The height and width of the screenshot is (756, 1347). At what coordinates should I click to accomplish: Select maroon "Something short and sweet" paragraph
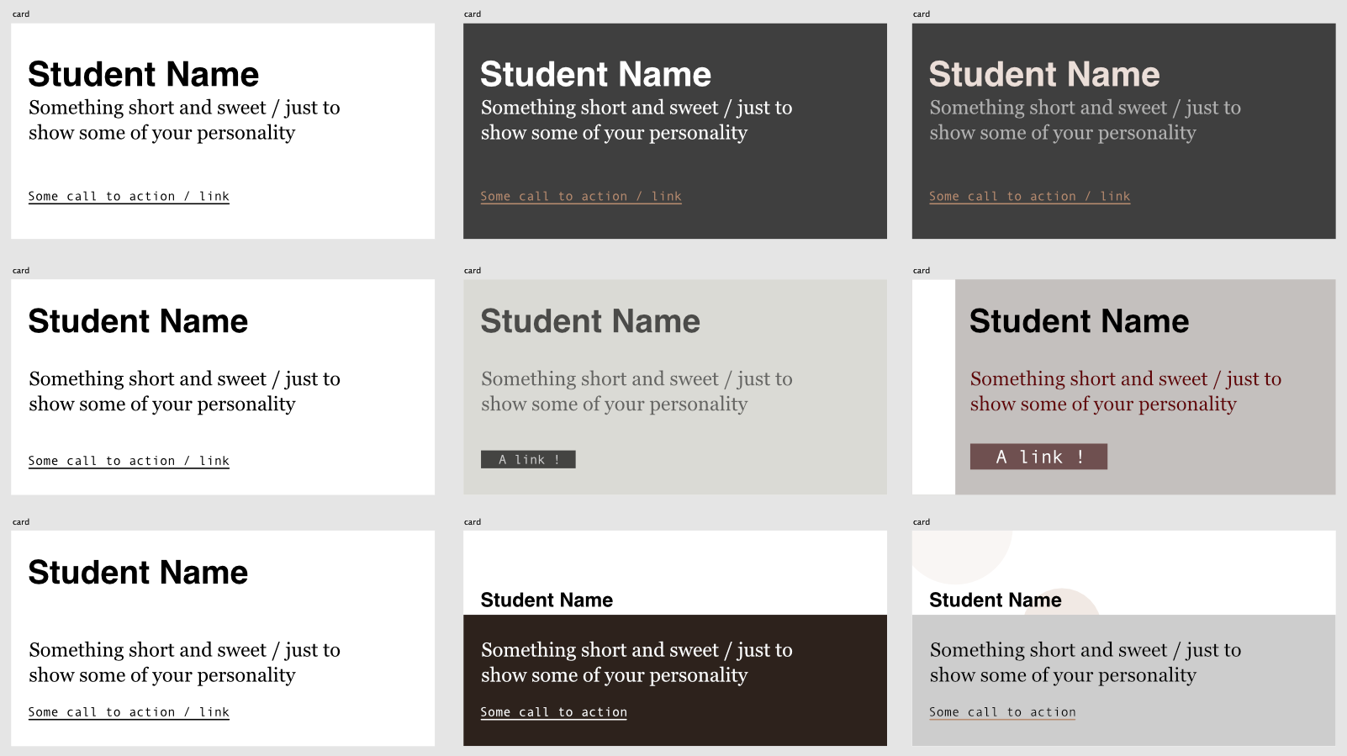(1126, 391)
